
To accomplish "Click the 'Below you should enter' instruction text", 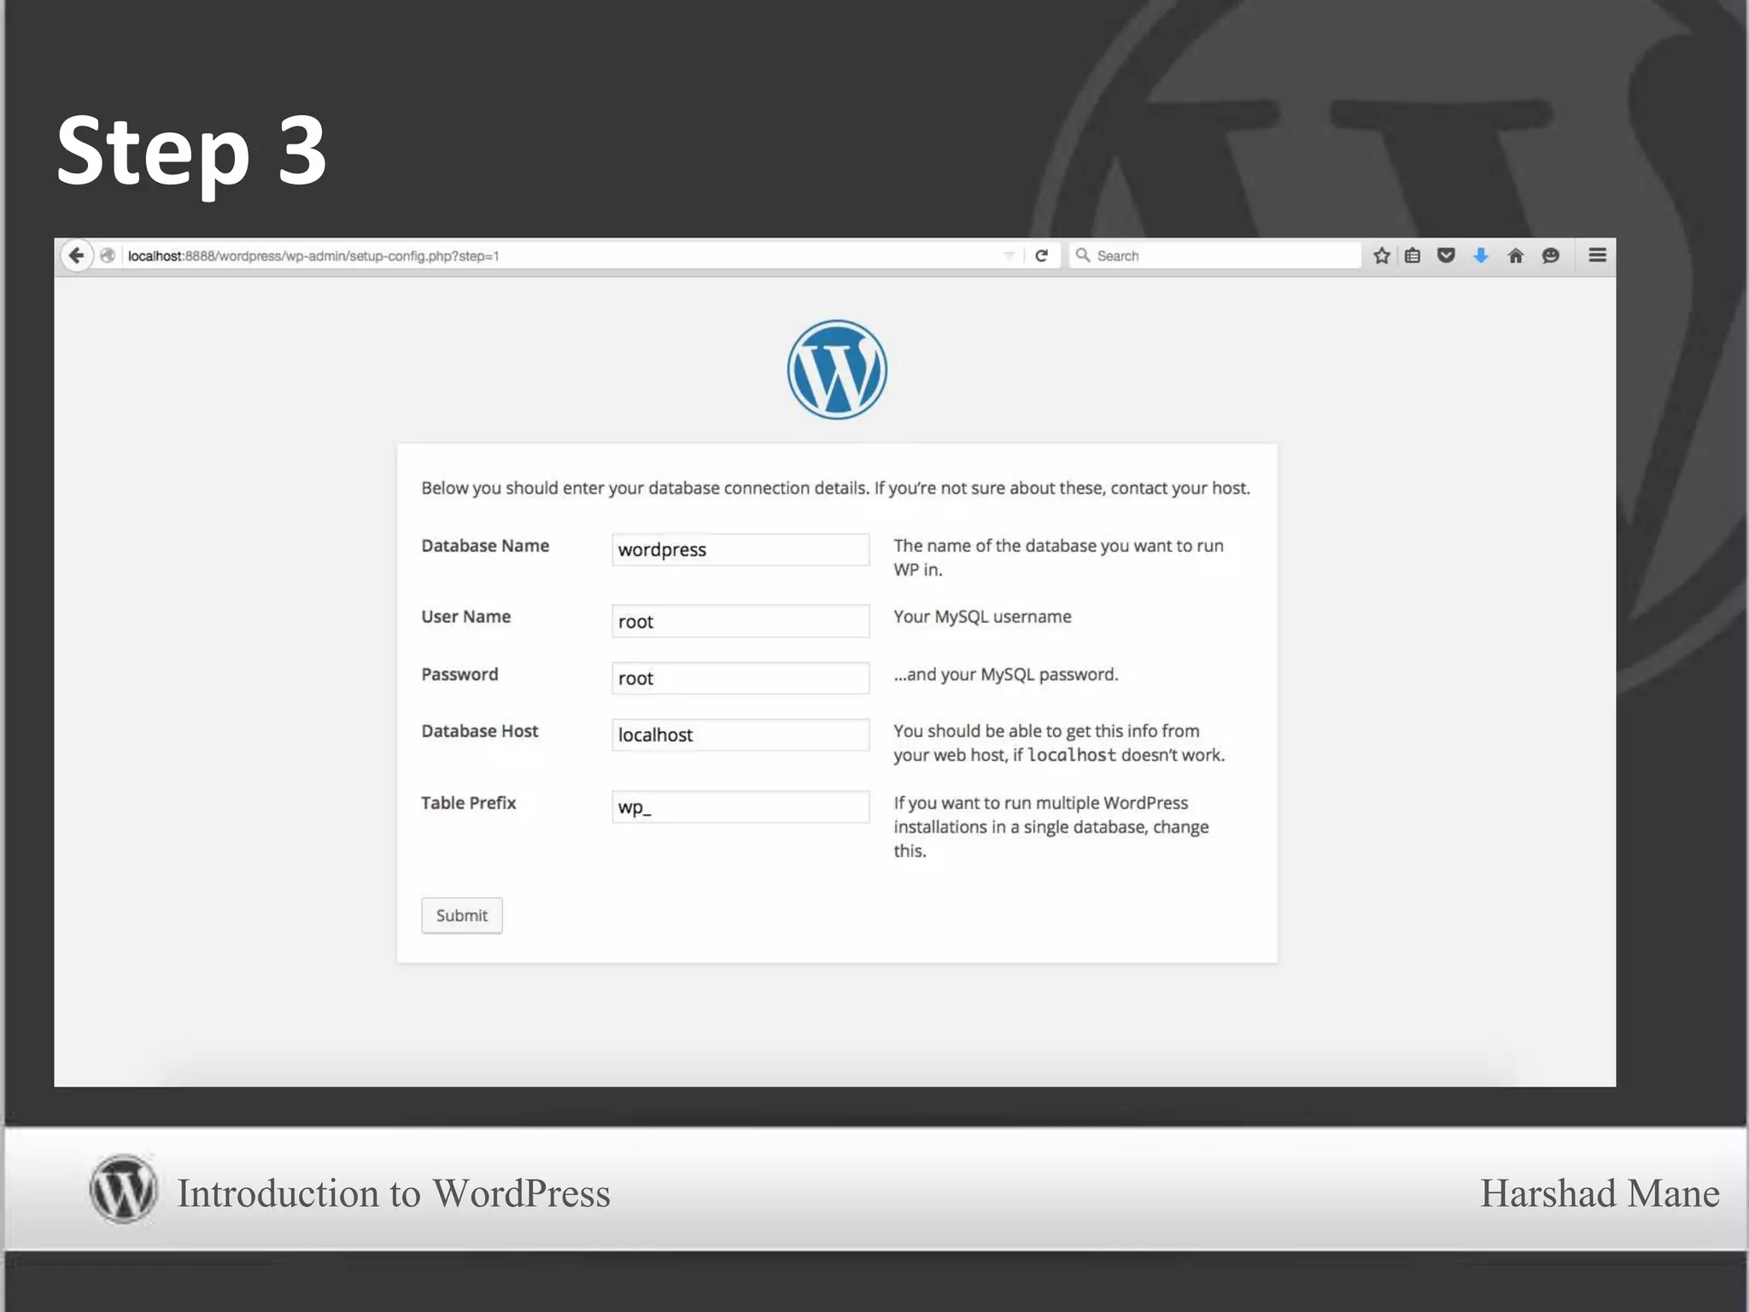I will 835,488.
